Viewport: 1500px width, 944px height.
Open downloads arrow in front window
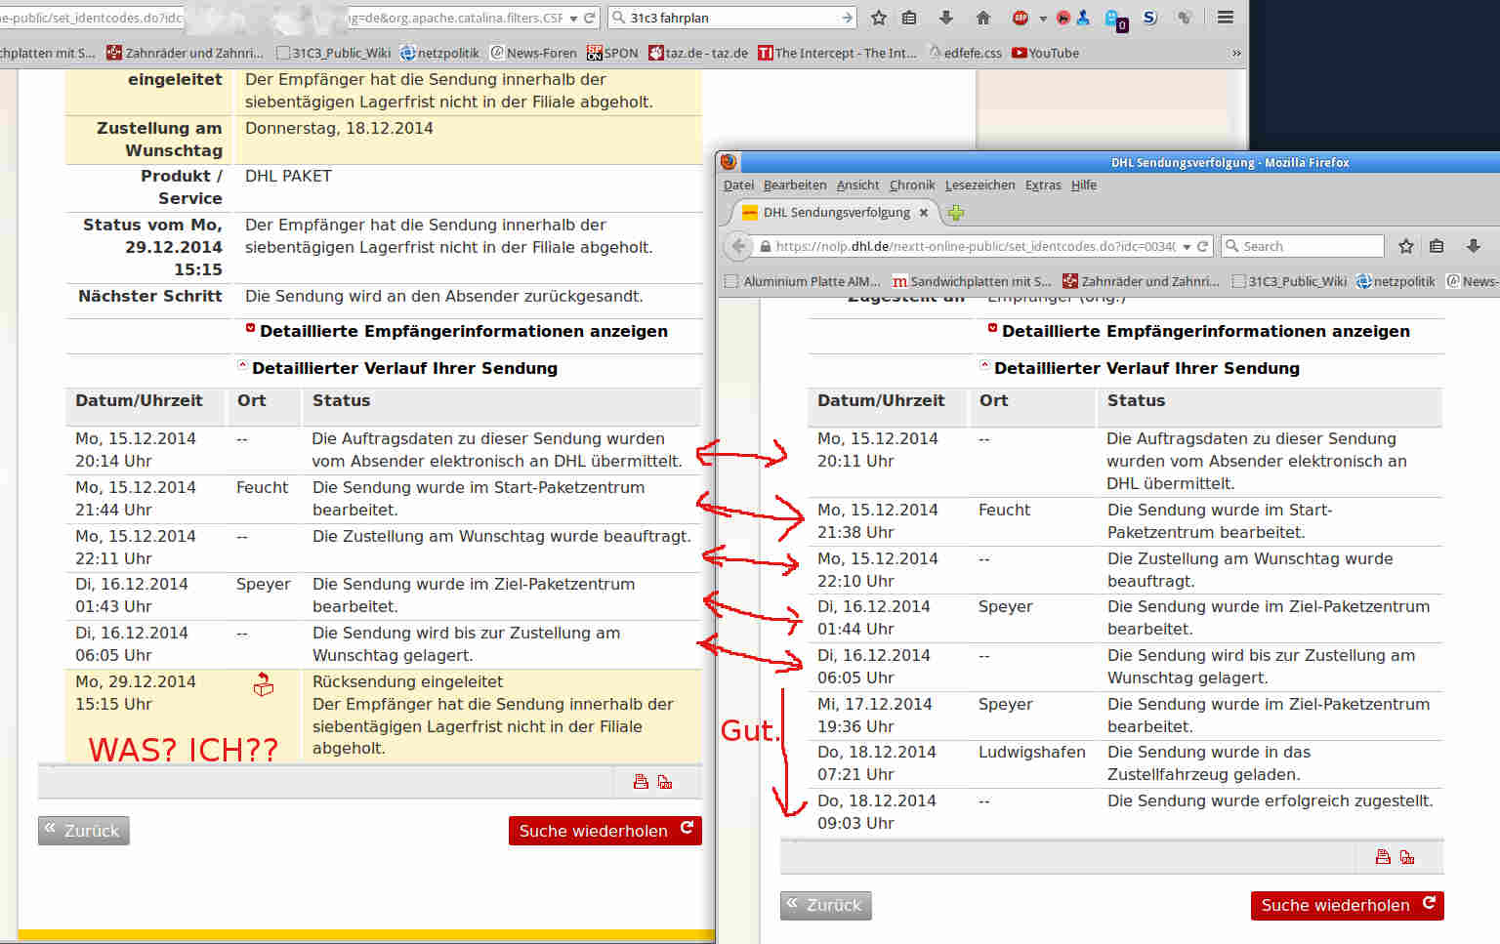point(1474,246)
